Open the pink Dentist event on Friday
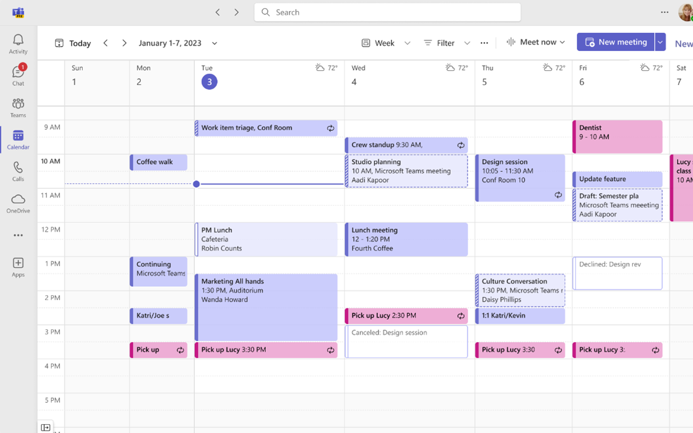Screen dimensions: 693x433 [x=617, y=137]
